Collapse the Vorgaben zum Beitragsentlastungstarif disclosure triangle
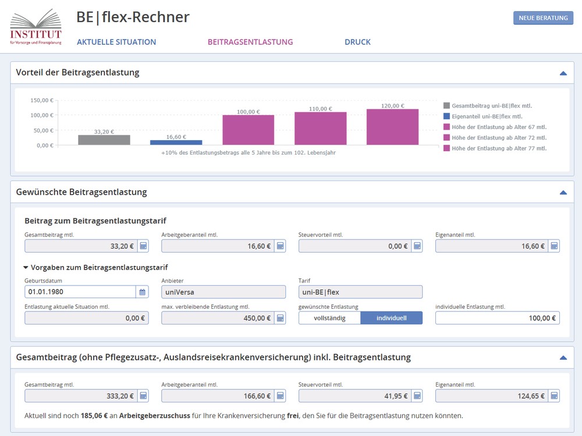Viewport: 582px width, 436px height. tap(25, 268)
